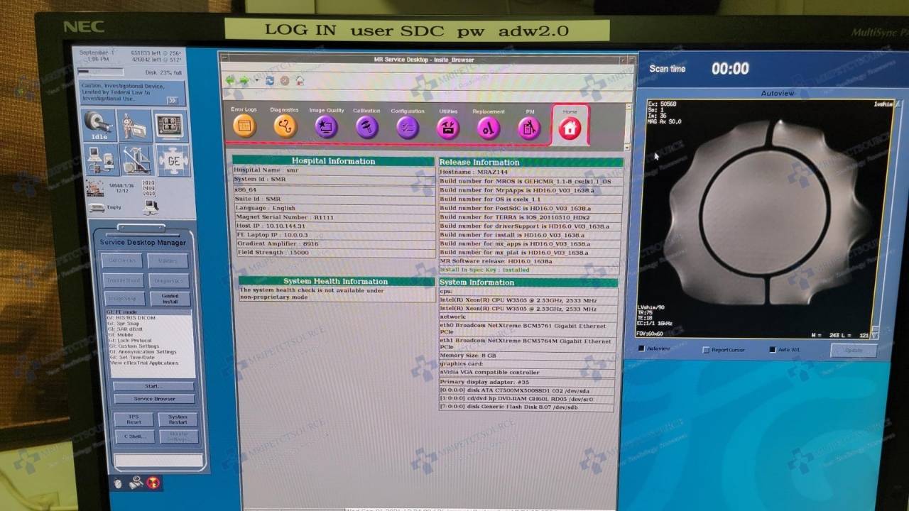Screen dimensions: 909x511
Task: Click the Update button in Autoview panel
Action: coord(854,351)
